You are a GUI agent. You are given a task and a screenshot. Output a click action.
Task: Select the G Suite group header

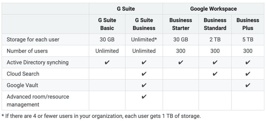[x=126, y=9]
